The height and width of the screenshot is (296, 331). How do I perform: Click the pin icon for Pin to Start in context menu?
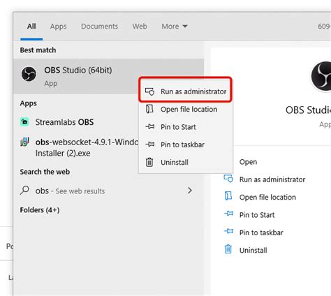pos(150,126)
